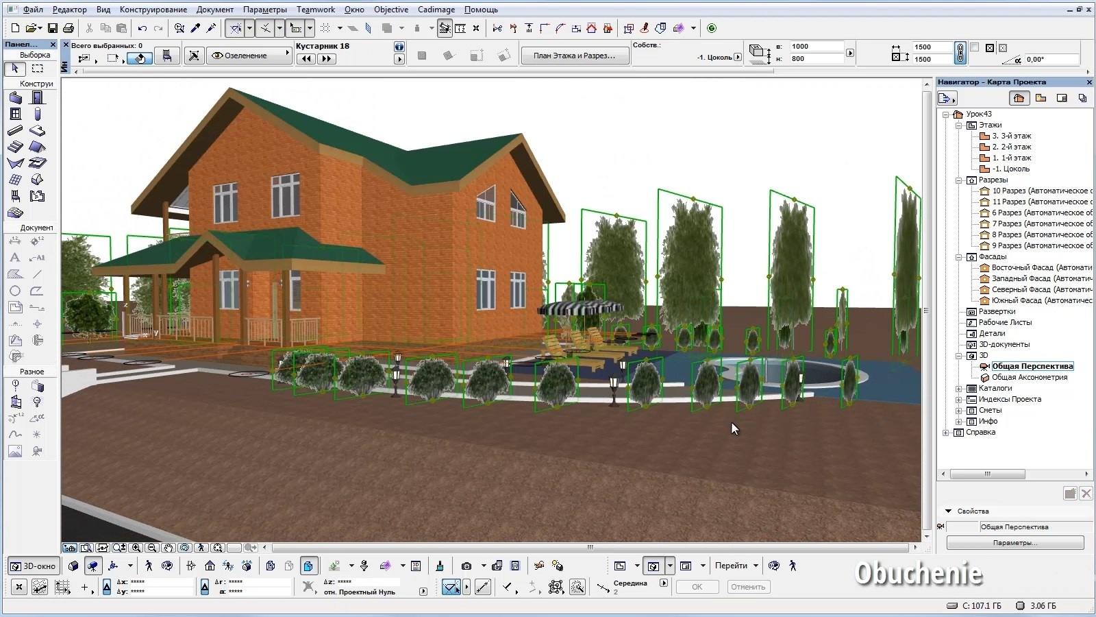1096x617 pixels.
Task: Collapse the Свойства disclosure triangle
Action: point(949,511)
